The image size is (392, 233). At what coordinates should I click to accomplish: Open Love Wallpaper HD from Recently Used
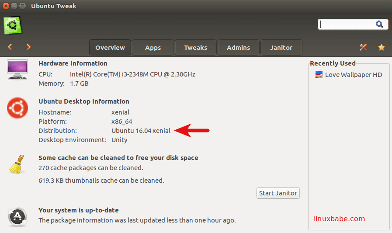353,75
